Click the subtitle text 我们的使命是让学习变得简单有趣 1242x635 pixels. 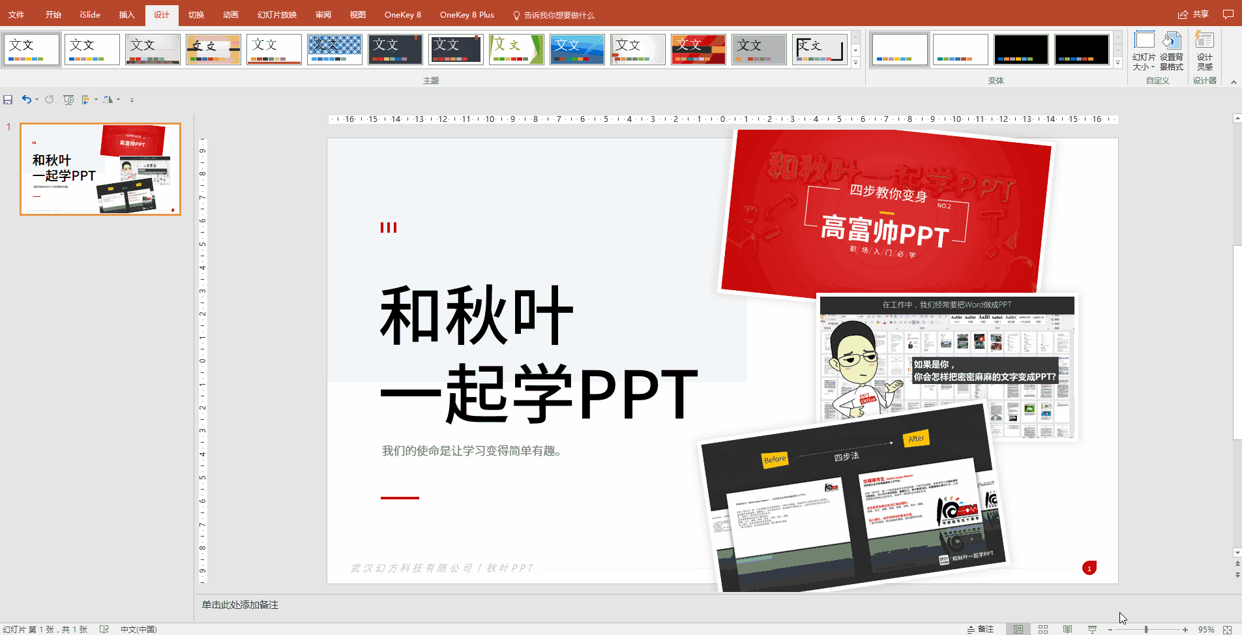[471, 450]
